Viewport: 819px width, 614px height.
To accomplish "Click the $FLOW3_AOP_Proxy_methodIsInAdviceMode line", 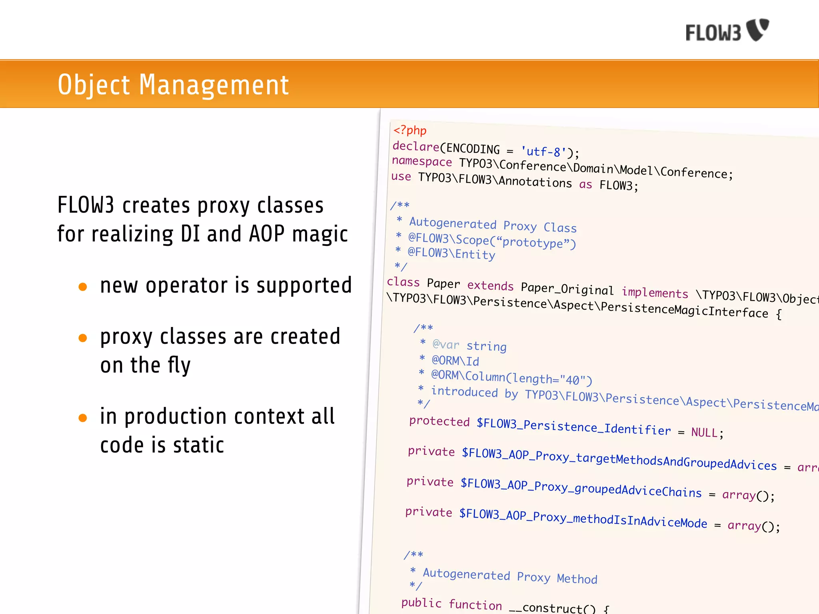I will 593,519.
